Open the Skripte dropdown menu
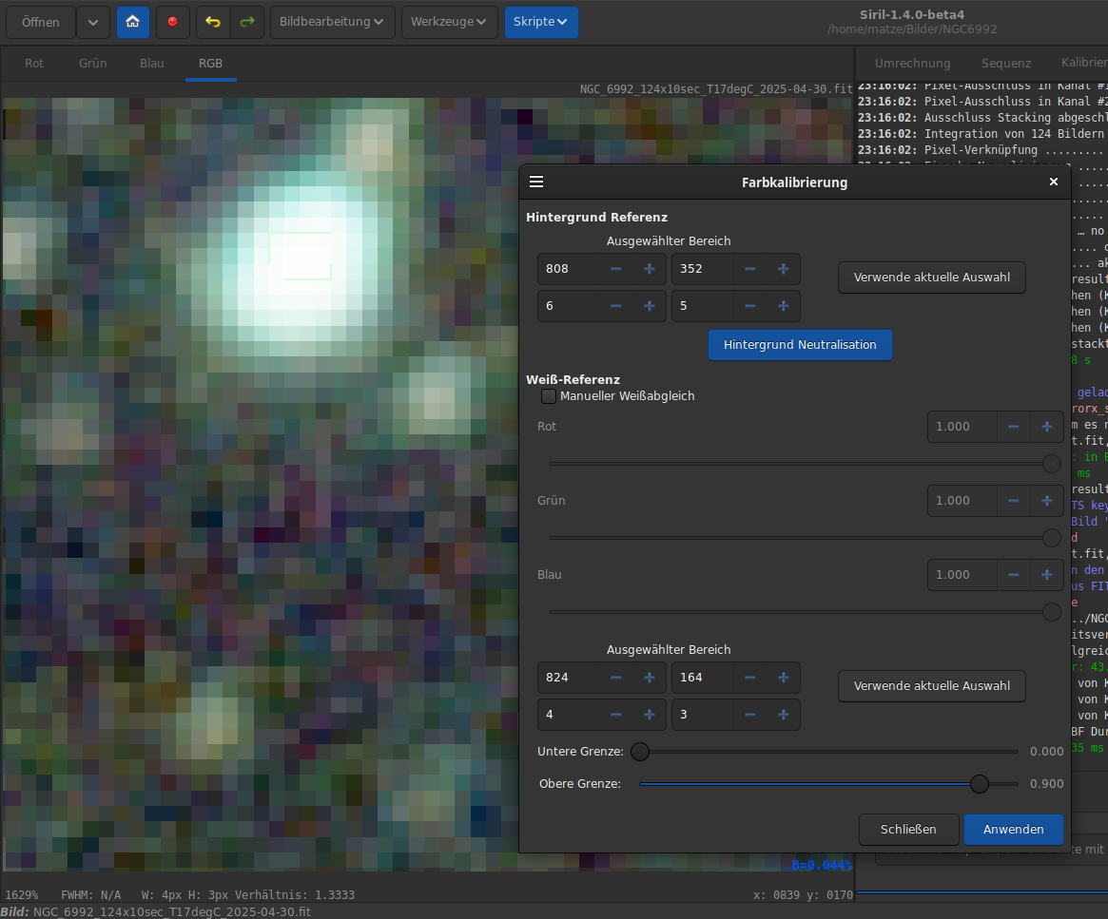1108x919 pixels. coord(540,22)
